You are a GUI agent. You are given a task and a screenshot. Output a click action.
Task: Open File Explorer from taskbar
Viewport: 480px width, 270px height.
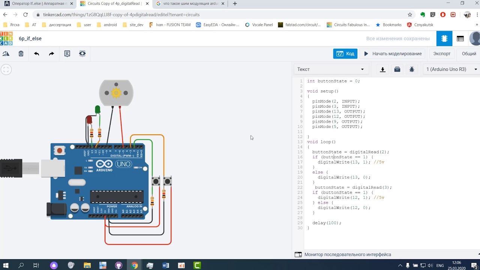click(87, 265)
